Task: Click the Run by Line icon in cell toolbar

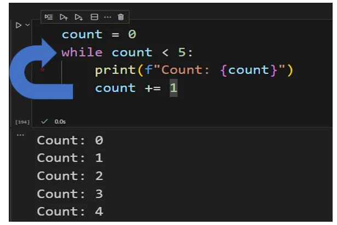Action: (x=49, y=17)
